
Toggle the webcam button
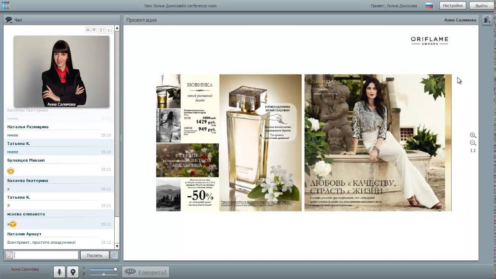click(x=72, y=272)
